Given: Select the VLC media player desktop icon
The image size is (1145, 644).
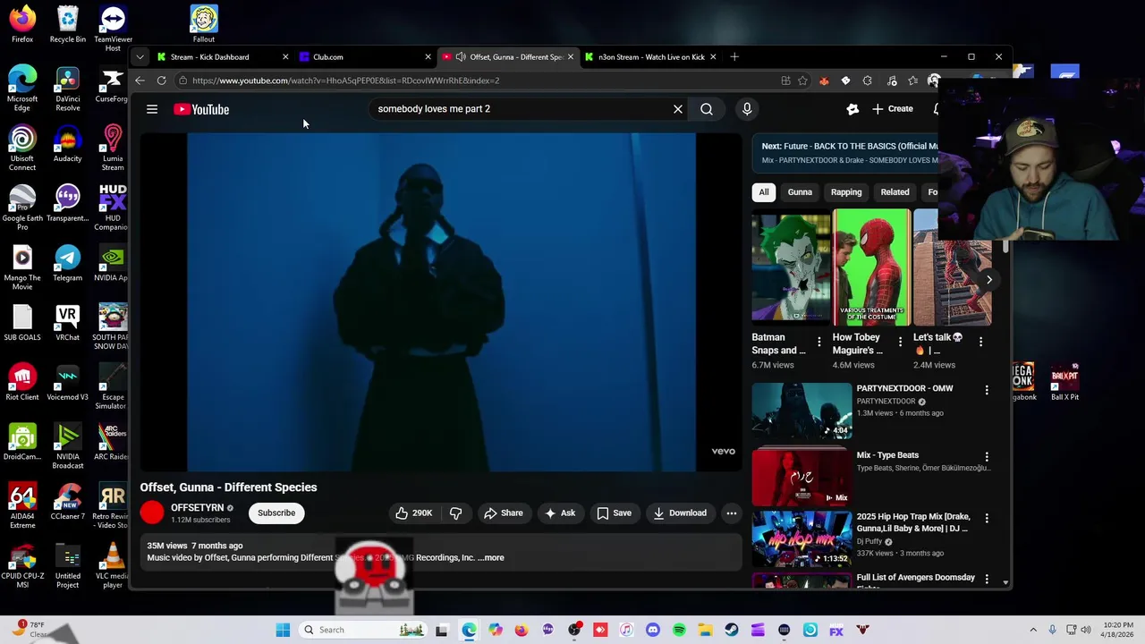Looking at the screenshot, I should pos(113,566).
